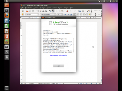The image size is (122, 91).
Task: Toggle AutoSpellcheck in toolbar
Action: click(x=53, y=11)
